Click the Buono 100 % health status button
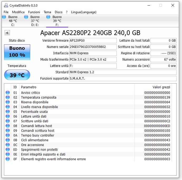The image size is (182, 180). click(17, 52)
